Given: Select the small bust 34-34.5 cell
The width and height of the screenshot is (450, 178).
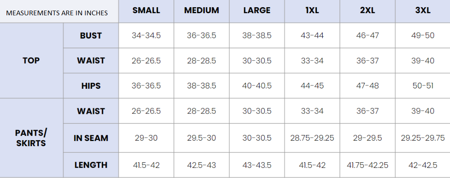Looking at the screenshot, I should tap(146, 36).
